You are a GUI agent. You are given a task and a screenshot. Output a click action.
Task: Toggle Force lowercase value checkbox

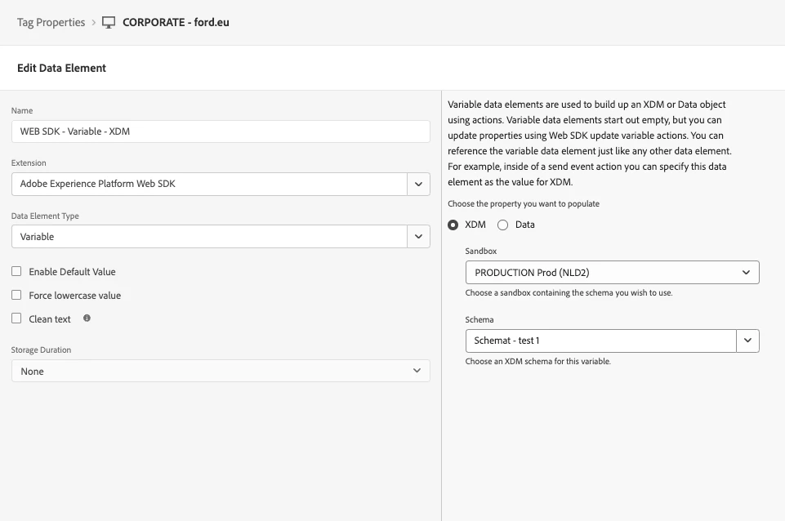point(16,295)
